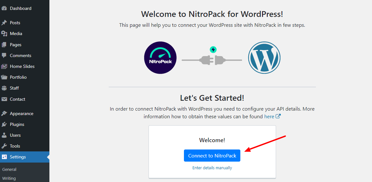Click the Tools wrench icon

click(4, 146)
